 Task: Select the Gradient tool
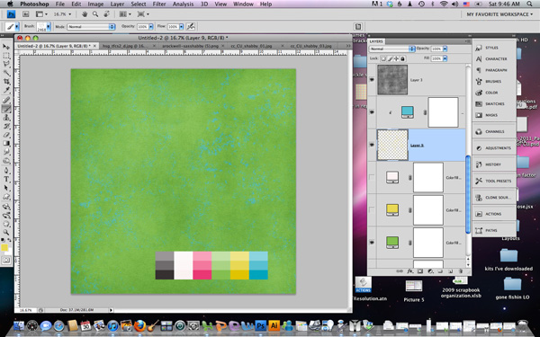pyautogui.click(x=6, y=144)
